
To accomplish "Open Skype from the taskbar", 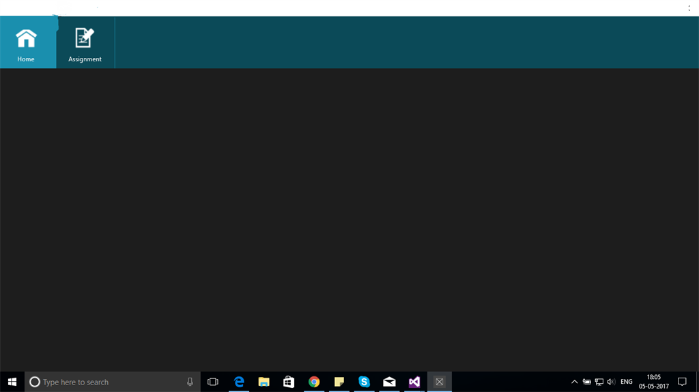I will tap(365, 382).
